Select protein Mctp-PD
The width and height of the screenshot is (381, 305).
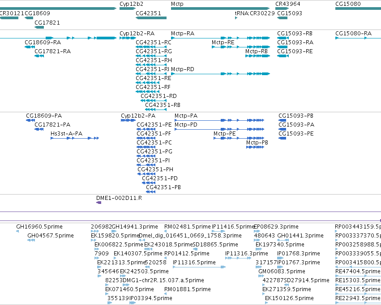[186, 125]
